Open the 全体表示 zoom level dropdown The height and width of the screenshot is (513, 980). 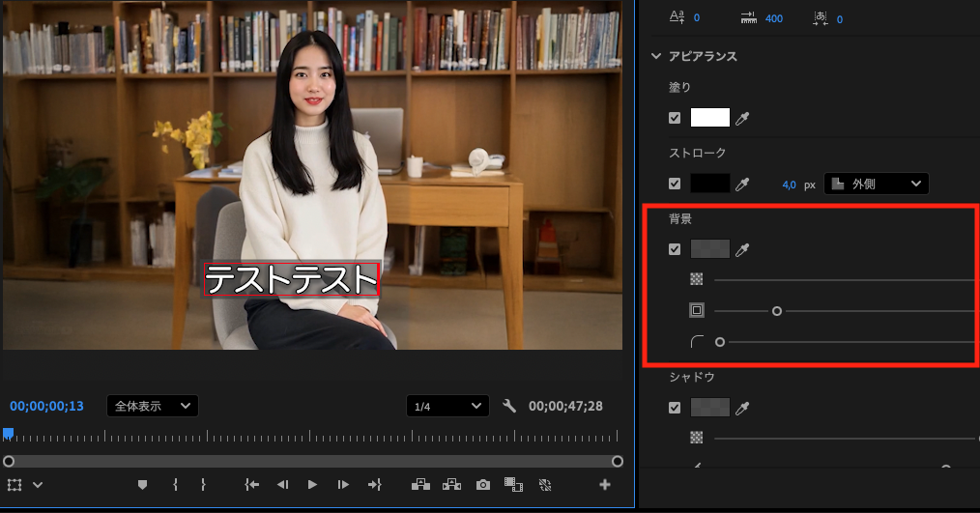[x=152, y=406]
